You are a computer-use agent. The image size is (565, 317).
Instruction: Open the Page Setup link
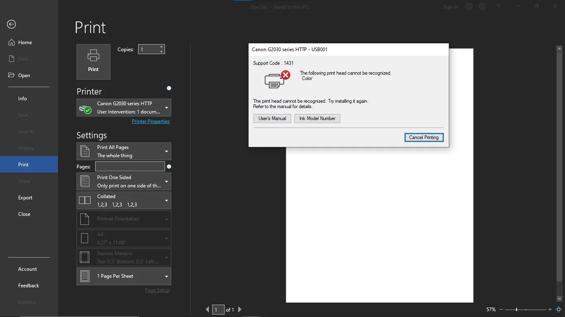[x=157, y=290]
